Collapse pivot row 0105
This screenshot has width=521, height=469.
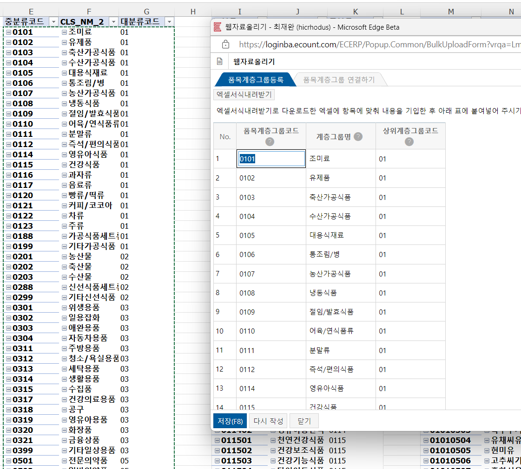(9, 73)
